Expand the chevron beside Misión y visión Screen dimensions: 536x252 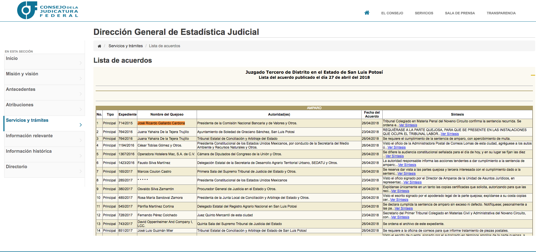(x=81, y=78)
